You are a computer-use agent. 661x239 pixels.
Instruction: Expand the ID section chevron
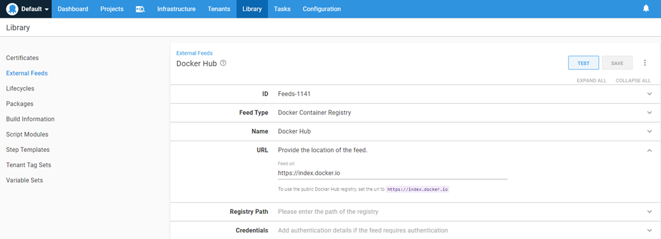[649, 94]
